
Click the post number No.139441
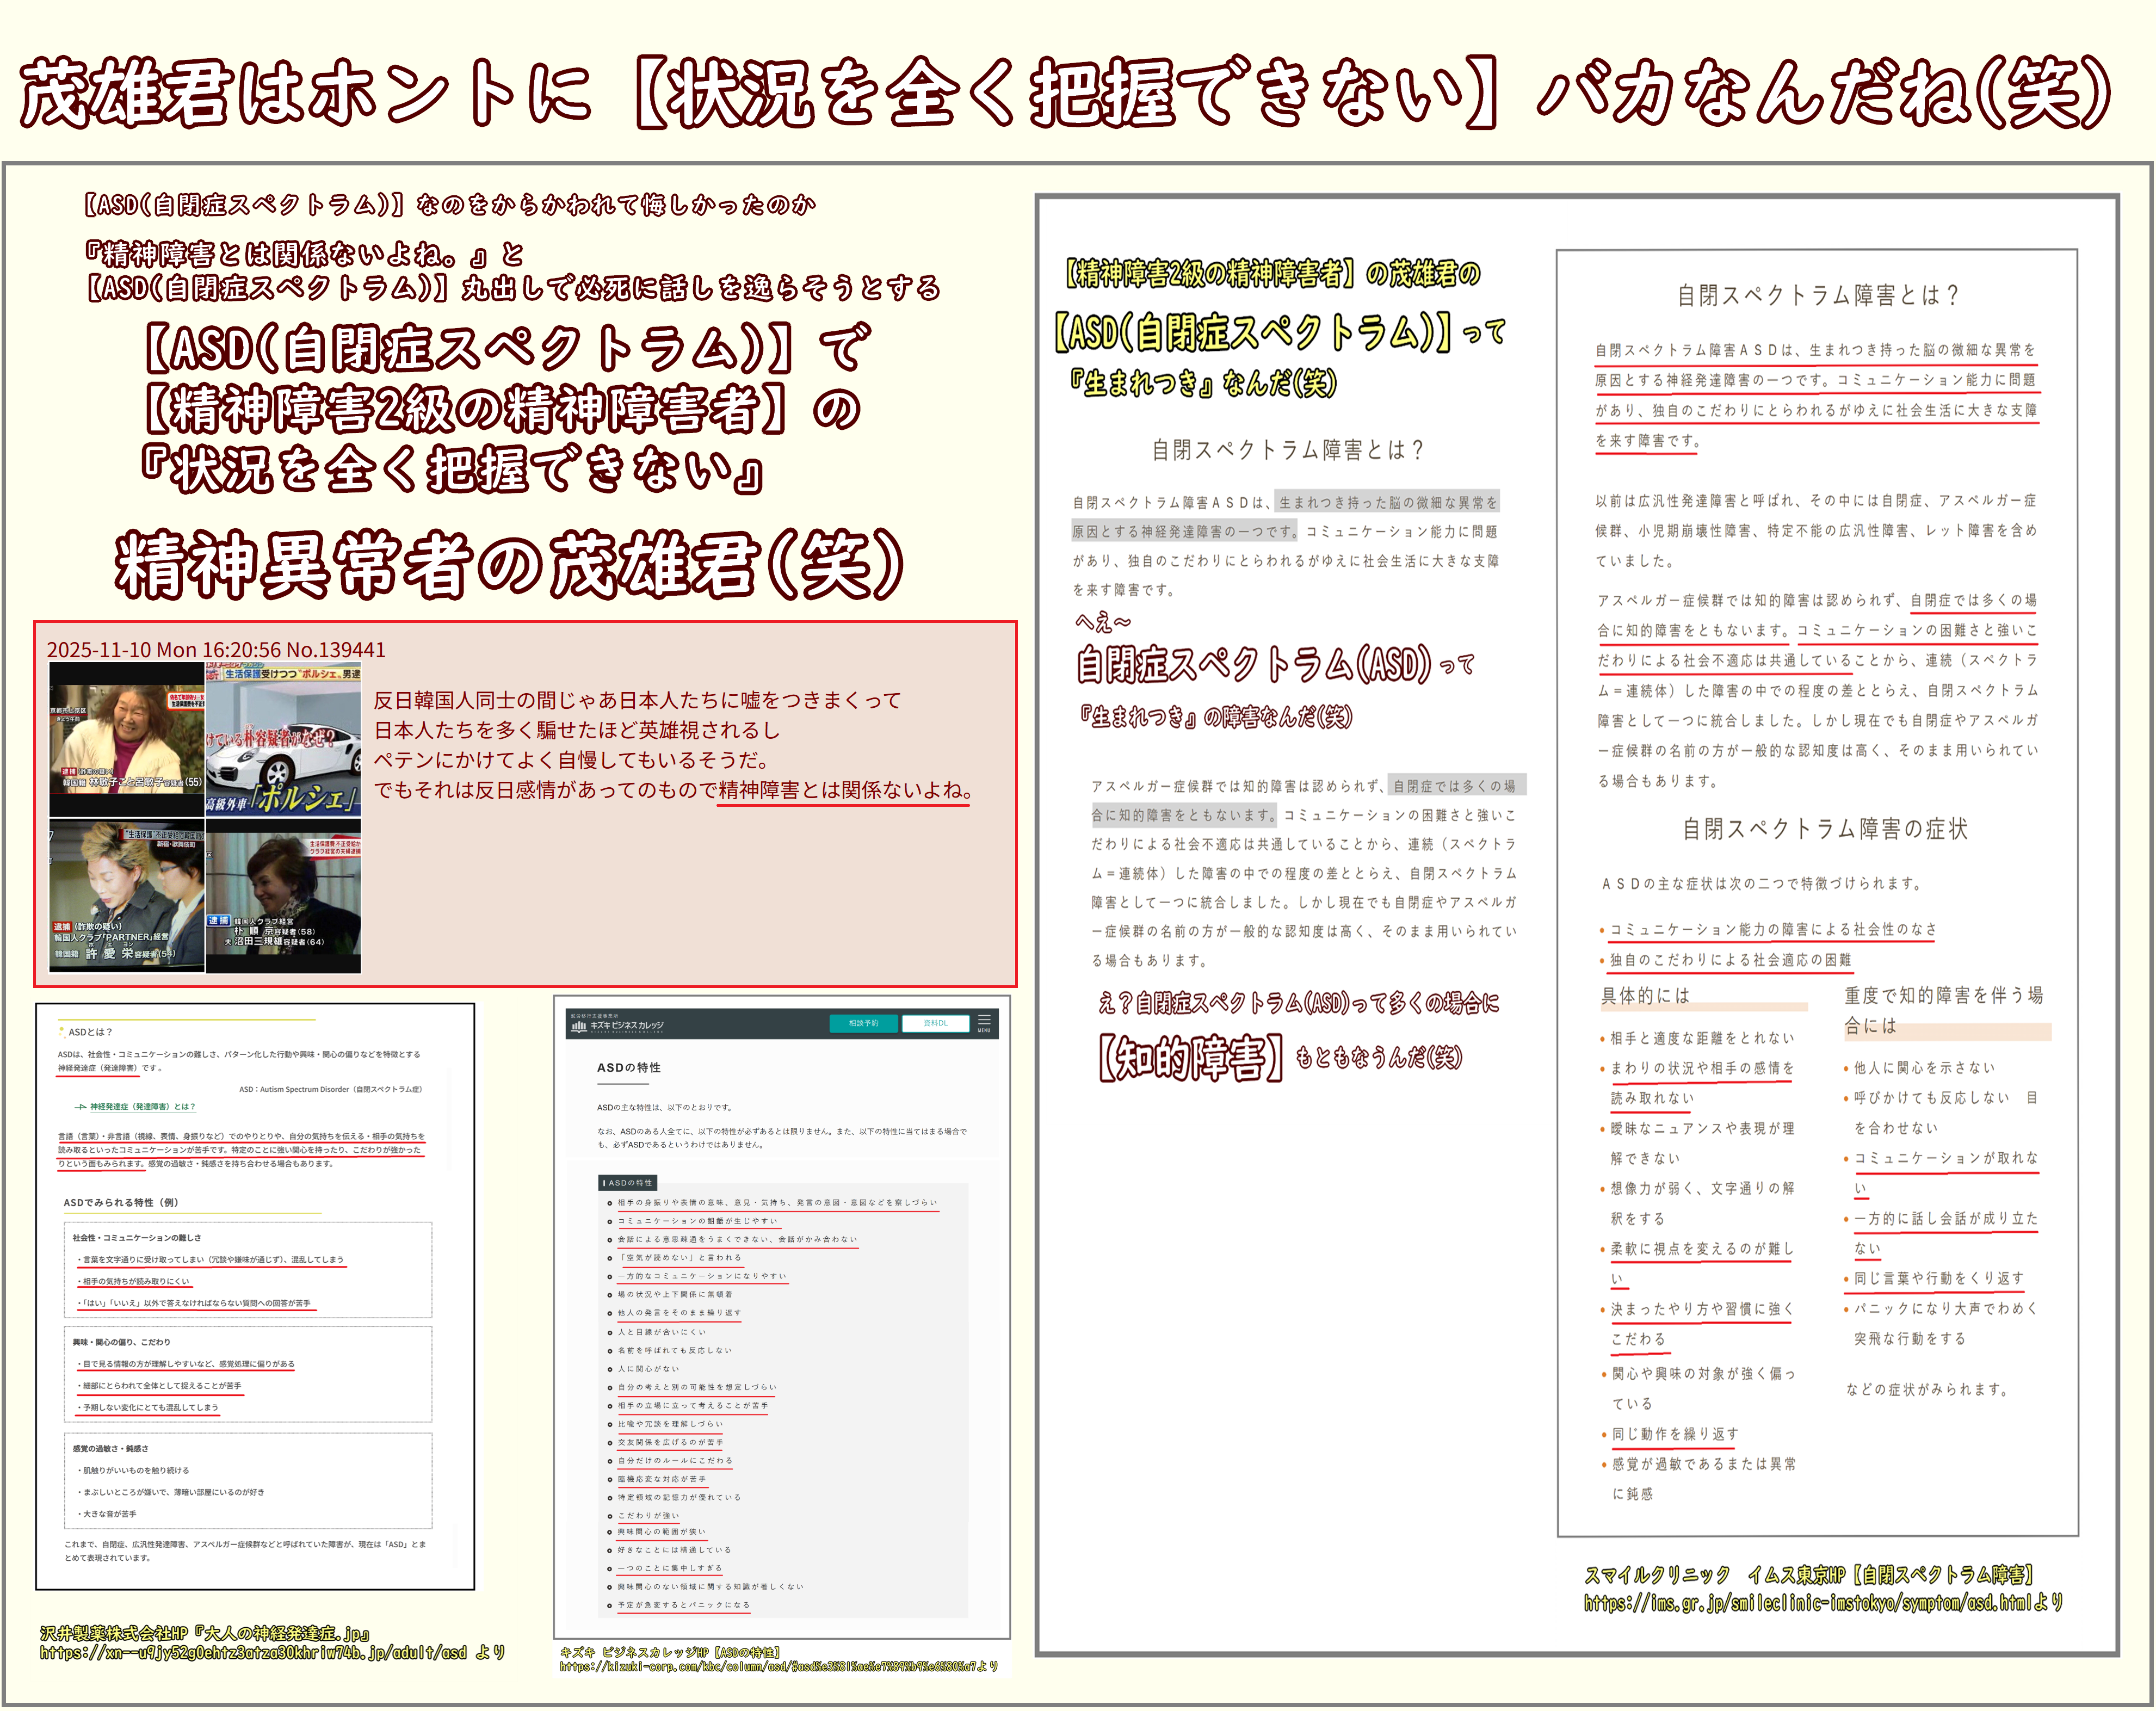click(x=335, y=650)
